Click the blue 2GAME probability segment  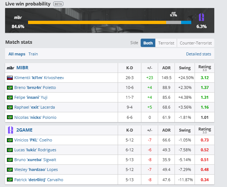(186, 23)
